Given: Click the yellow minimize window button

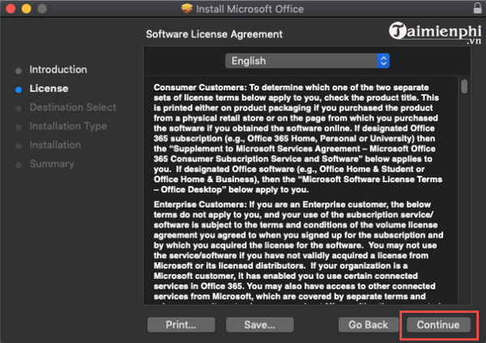Looking at the screenshot, I should pos(27,9).
